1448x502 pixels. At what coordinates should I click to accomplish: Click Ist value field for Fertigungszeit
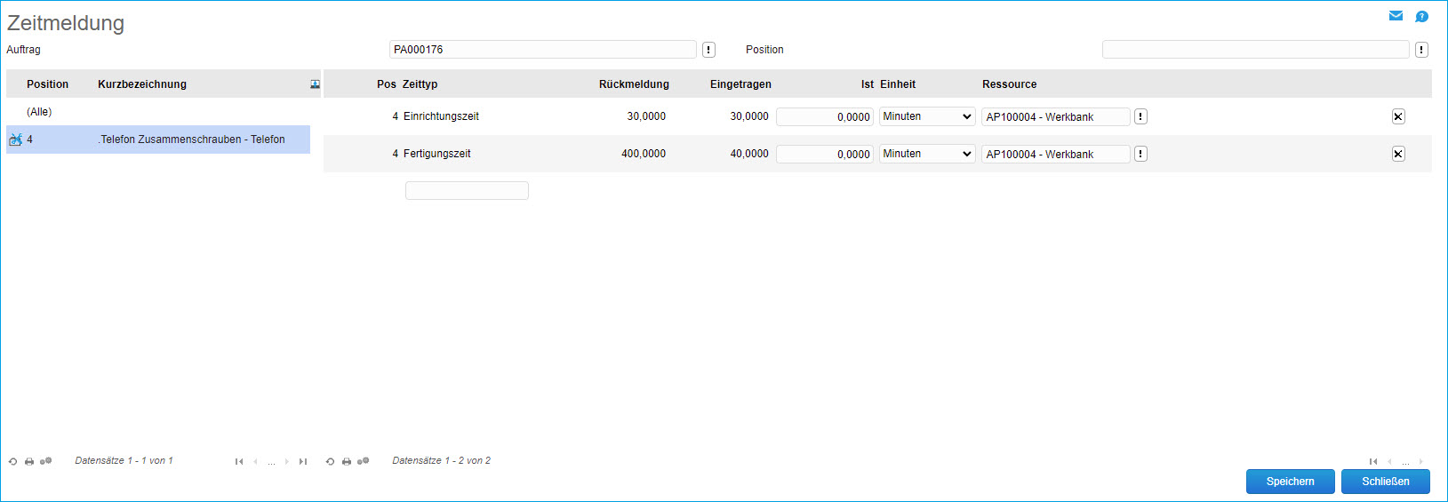[x=825, y=154]
